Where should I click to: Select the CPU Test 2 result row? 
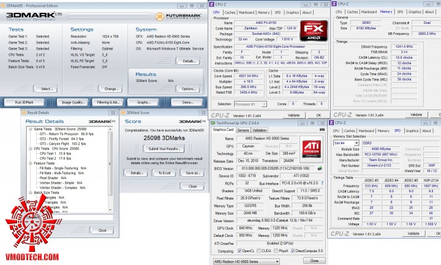(x=55, y=159)
